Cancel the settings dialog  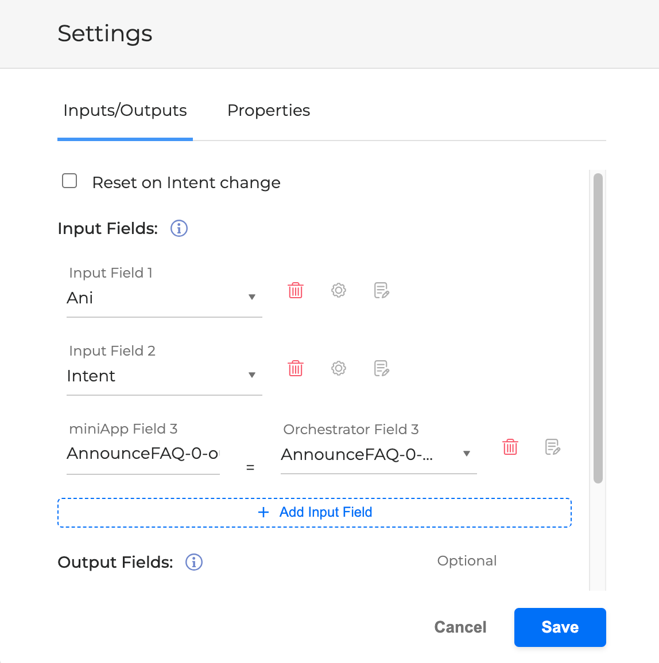(460, 627)
